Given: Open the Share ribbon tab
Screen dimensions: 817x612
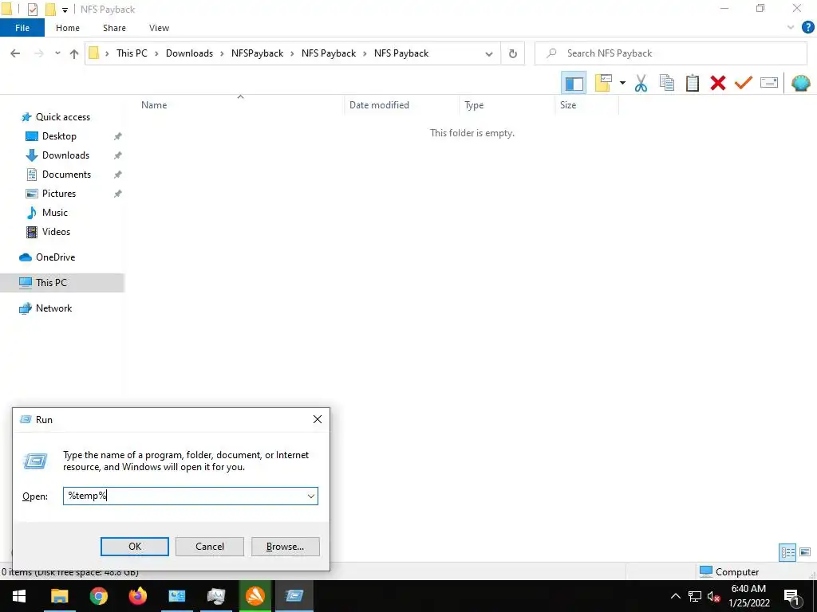Looking at the screenshot, I should 114,28.
